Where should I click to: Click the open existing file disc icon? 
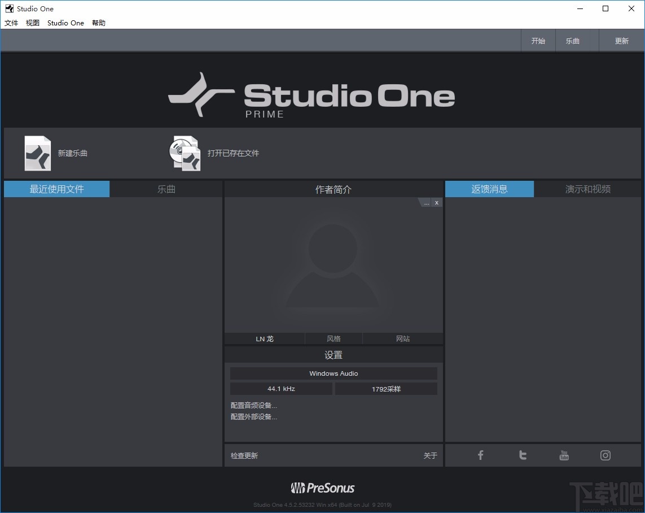[x=185, y=153]
